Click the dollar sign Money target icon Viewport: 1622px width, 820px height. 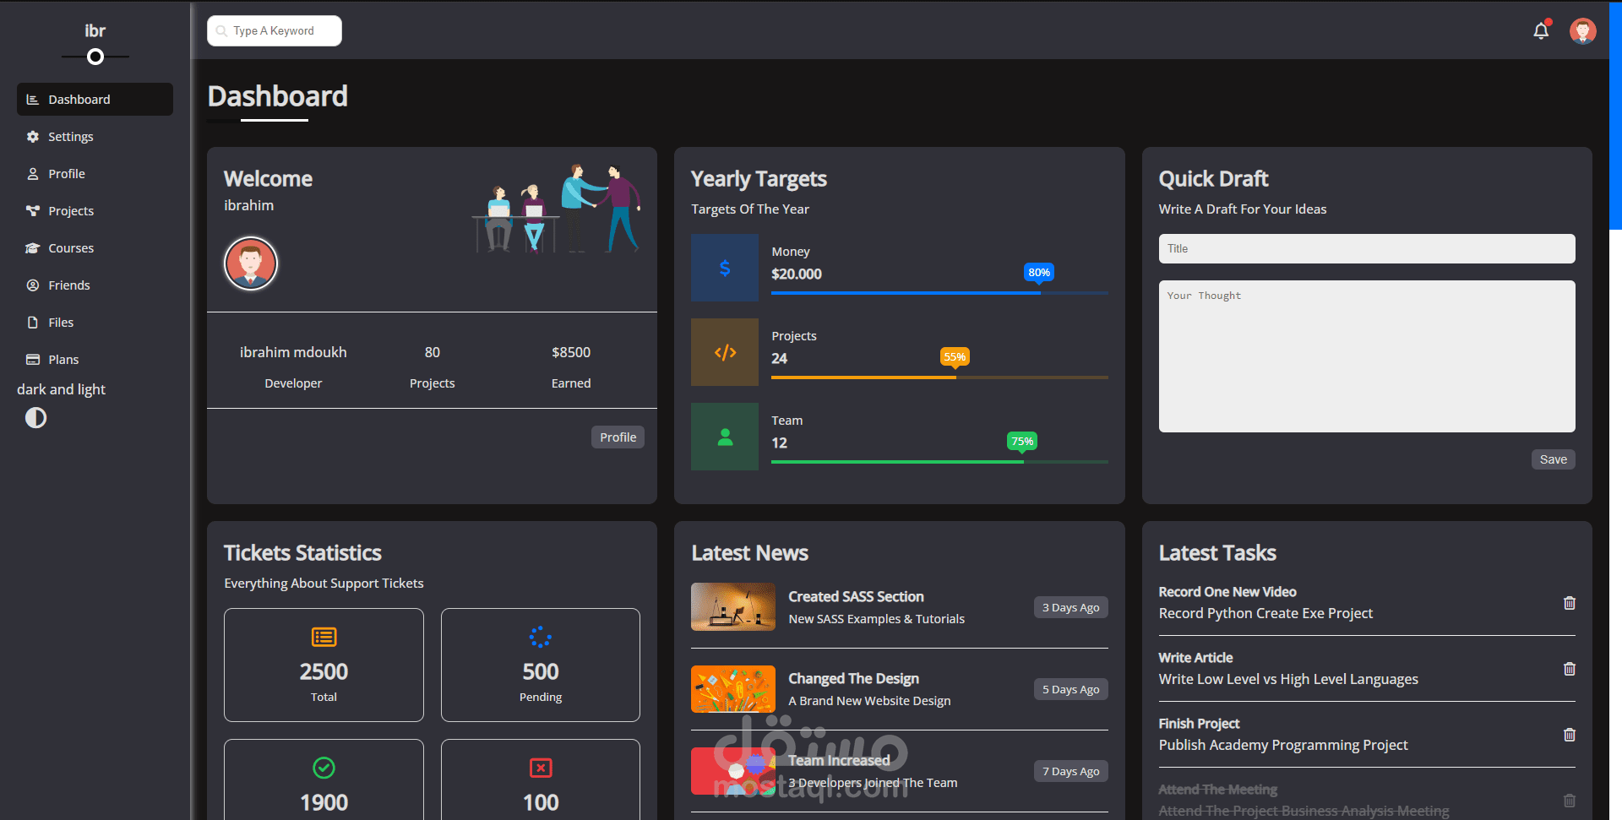(x=725, y=268)
